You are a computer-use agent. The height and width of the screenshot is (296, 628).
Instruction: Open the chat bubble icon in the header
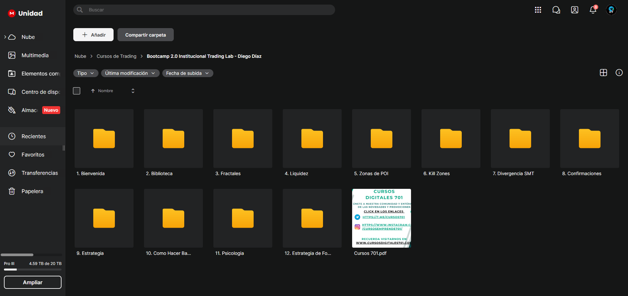point(556,10)
